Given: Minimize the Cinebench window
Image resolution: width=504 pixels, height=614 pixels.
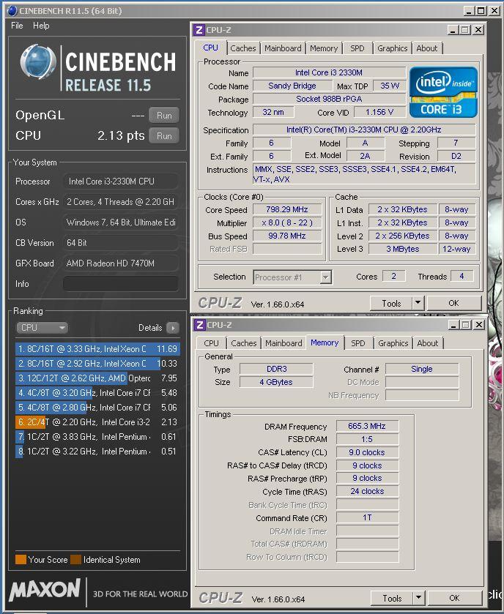Looking at the screenshot, I should 469,11.
